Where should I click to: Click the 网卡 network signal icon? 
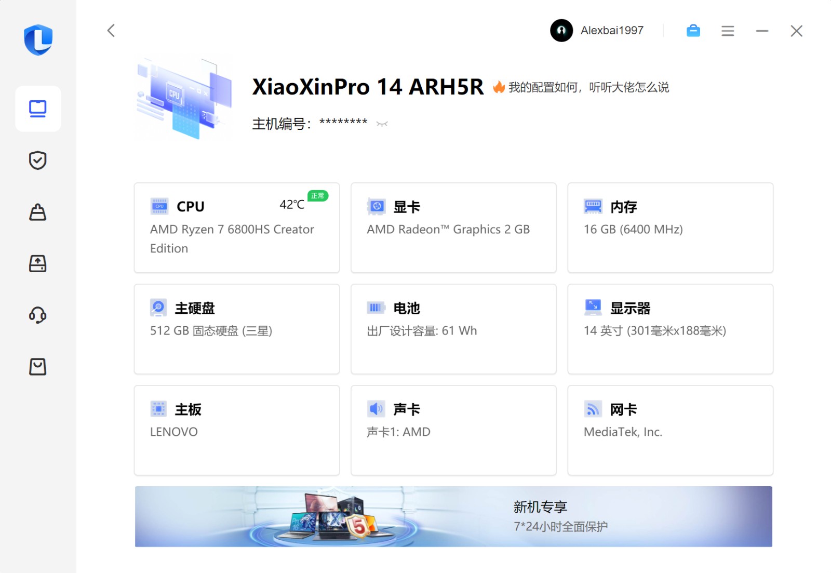[593, 409]
